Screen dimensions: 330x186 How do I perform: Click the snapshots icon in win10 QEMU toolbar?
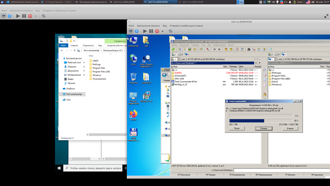pyautogui.click(x=44, y=16)
